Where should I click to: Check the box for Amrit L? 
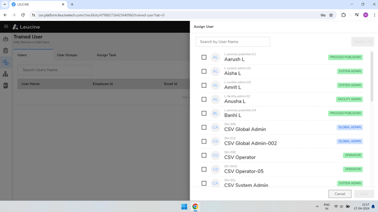(204, 85)
